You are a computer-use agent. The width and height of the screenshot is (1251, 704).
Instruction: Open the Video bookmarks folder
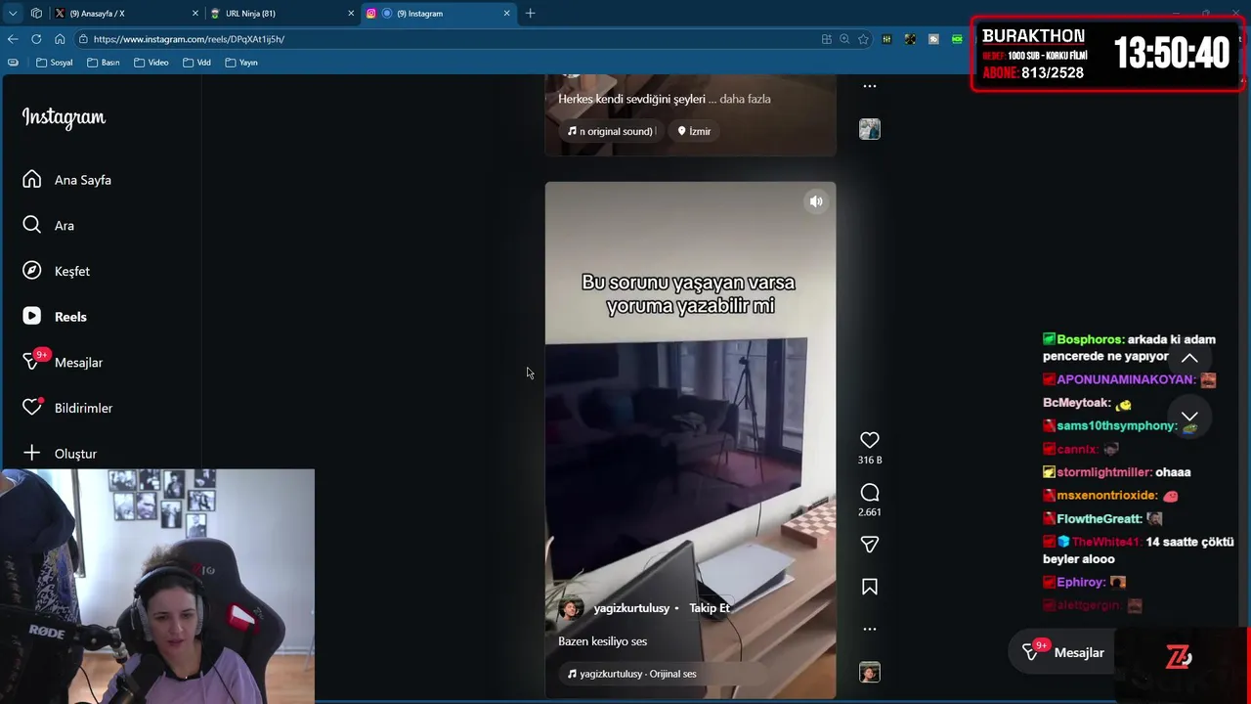(151, 63)
